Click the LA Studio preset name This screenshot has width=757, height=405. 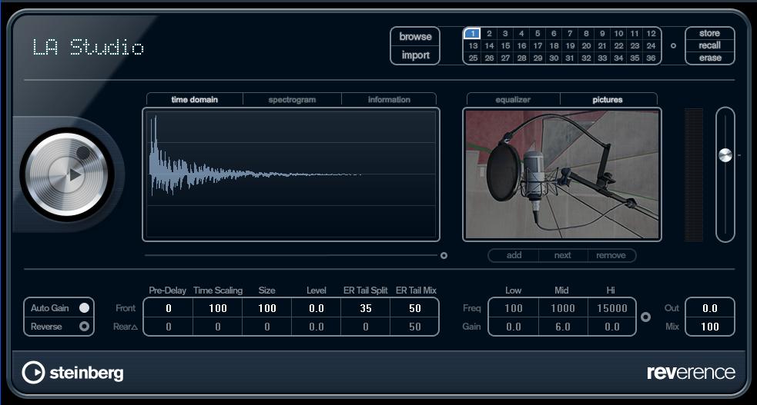(x=89, y=47)
